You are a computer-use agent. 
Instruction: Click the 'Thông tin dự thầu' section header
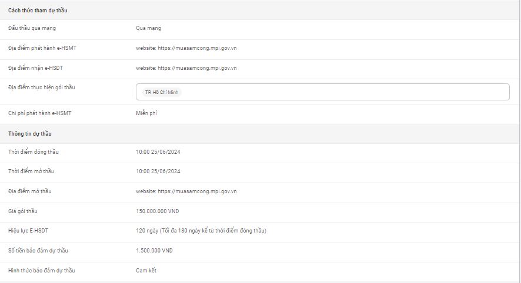tap(30, 134)
